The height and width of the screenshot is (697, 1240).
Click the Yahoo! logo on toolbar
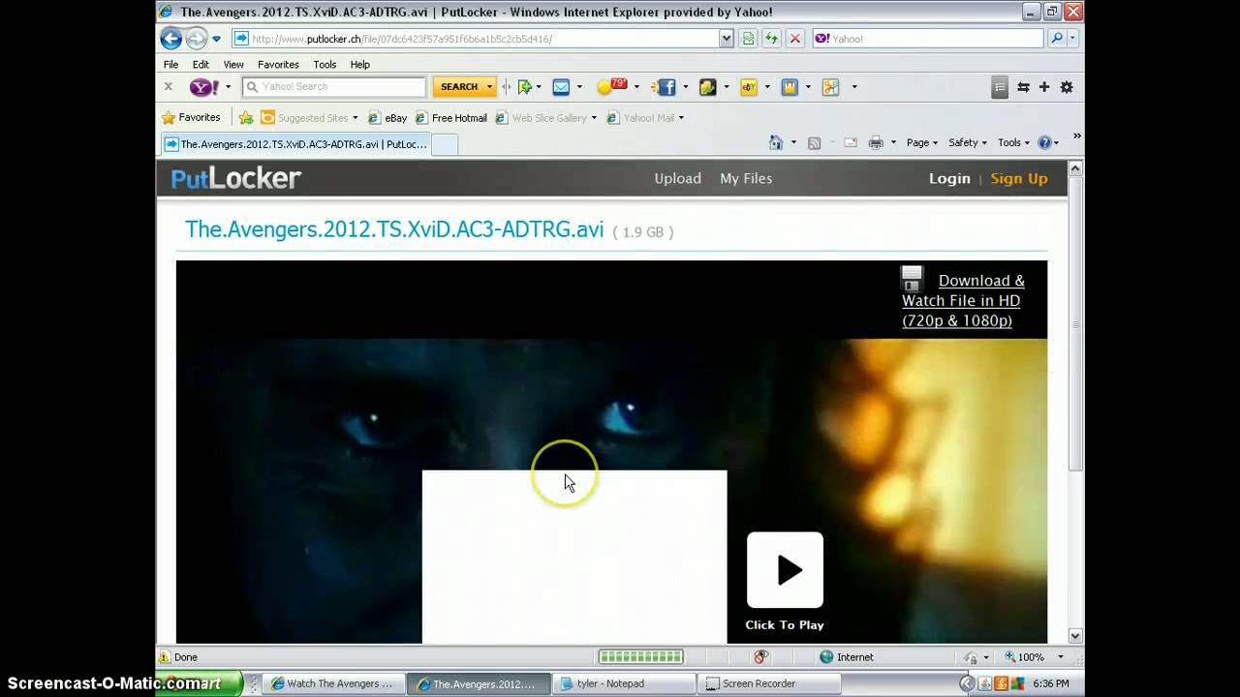point(204,87)
